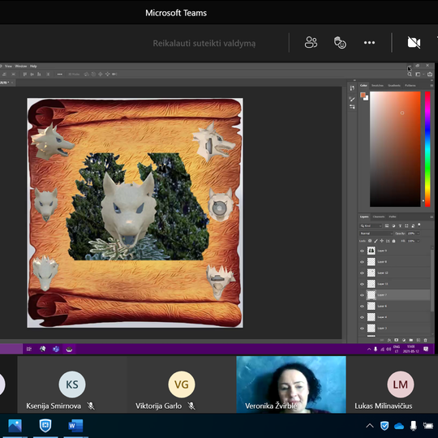This screenshot has width=438, height=438.
Task: Click lock position icon
Action: (382, 241)
